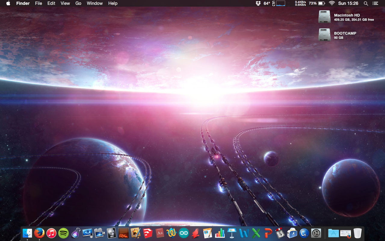Screen dimensions: 385x241
Task: Open the blue eye screen-sharing Dock icon
Action: [88, 233]
